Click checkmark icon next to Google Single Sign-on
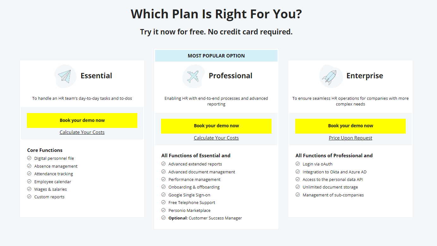Viewport: 437px width, 246px height. (x=164, y=195)
